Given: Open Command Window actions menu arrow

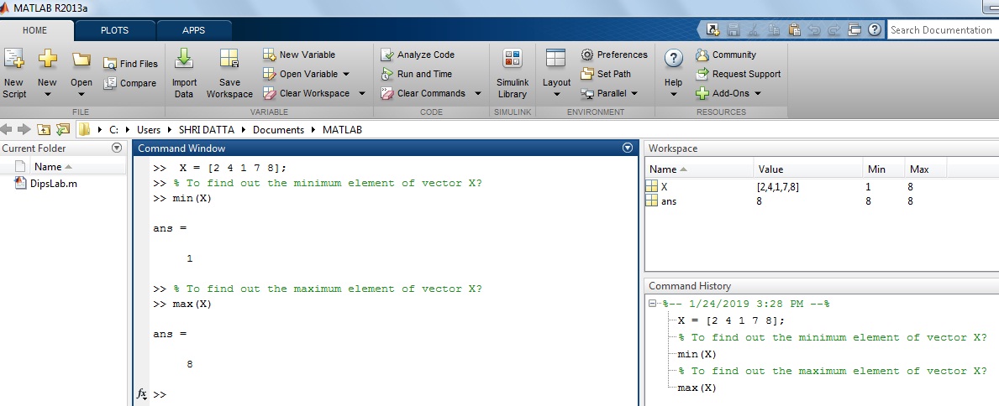Looking at the screenshot, I should tap(627, 148).
